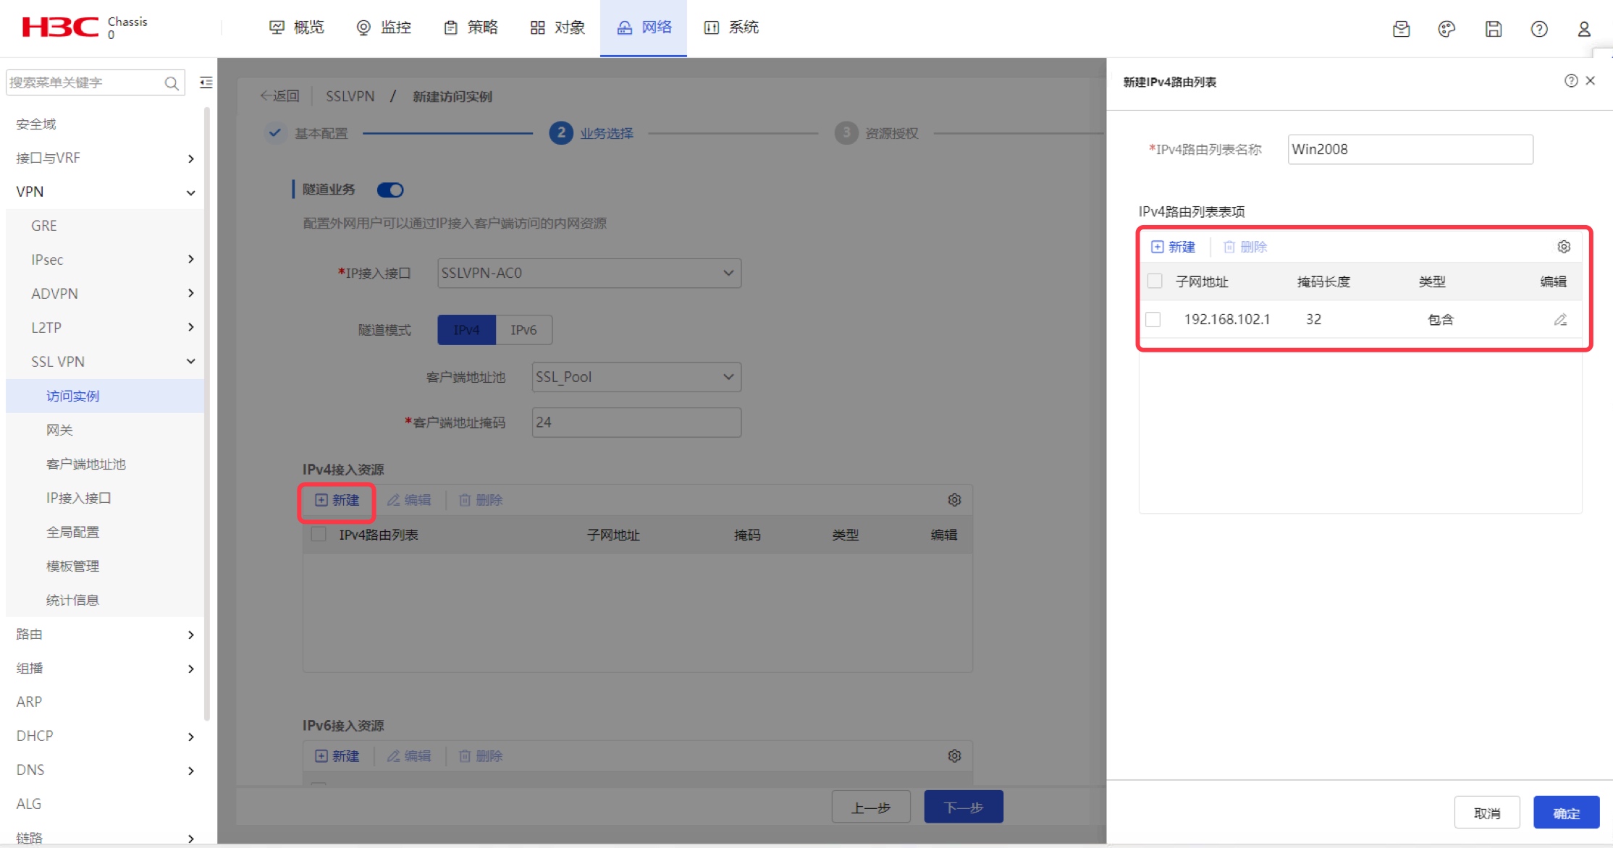Open the 监控 top tab
Viewport: 1613px width, 848px height.
pos(384,27)
